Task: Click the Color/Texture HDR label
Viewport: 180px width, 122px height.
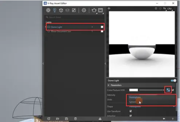Action: tap(116, 90)
